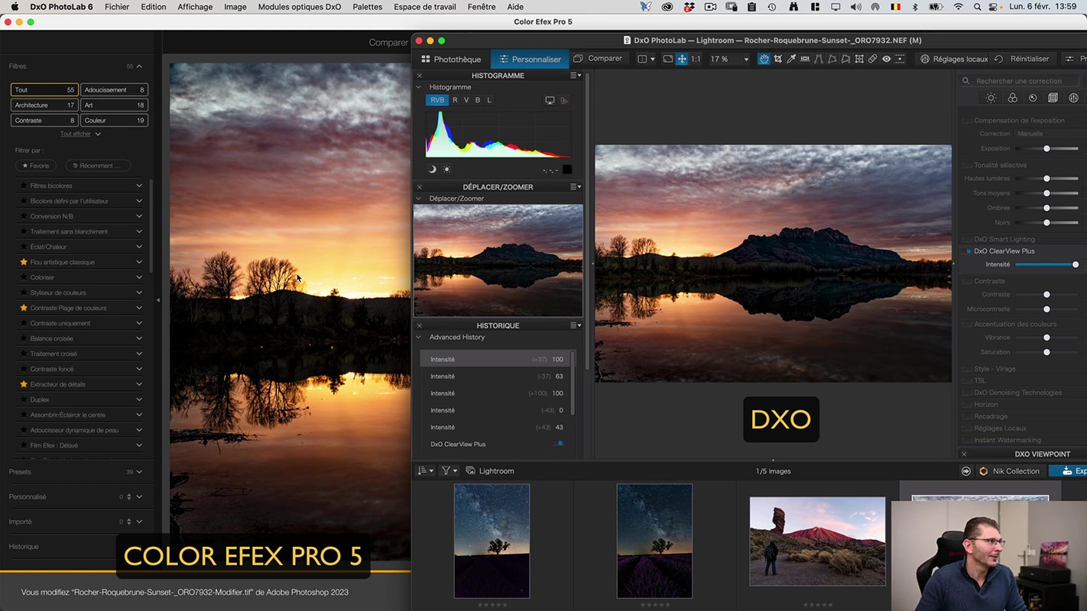Open the Affichage menu
This screenshot has width=1087, height=611.
click(x=195, y=7)
